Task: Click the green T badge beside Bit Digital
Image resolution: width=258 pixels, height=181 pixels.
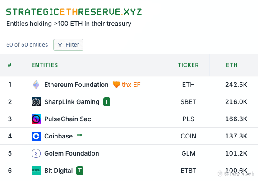Action: pos(80,171)
